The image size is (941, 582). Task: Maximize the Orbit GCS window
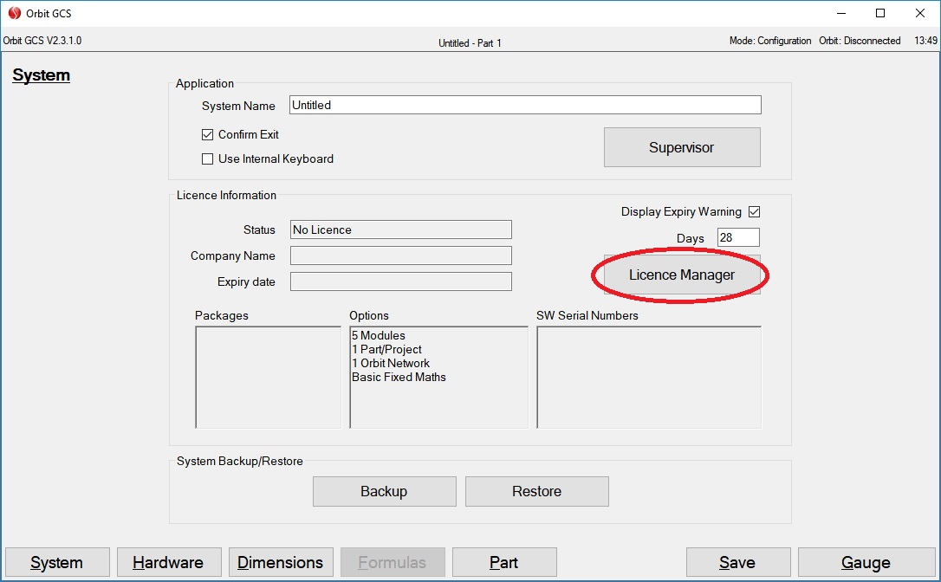(x=880, y=13)
